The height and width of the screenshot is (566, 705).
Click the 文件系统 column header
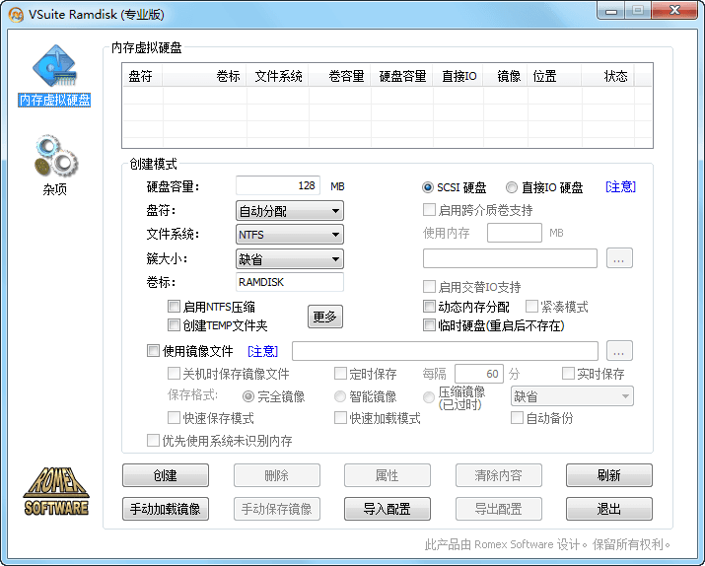tap(278, 76)
